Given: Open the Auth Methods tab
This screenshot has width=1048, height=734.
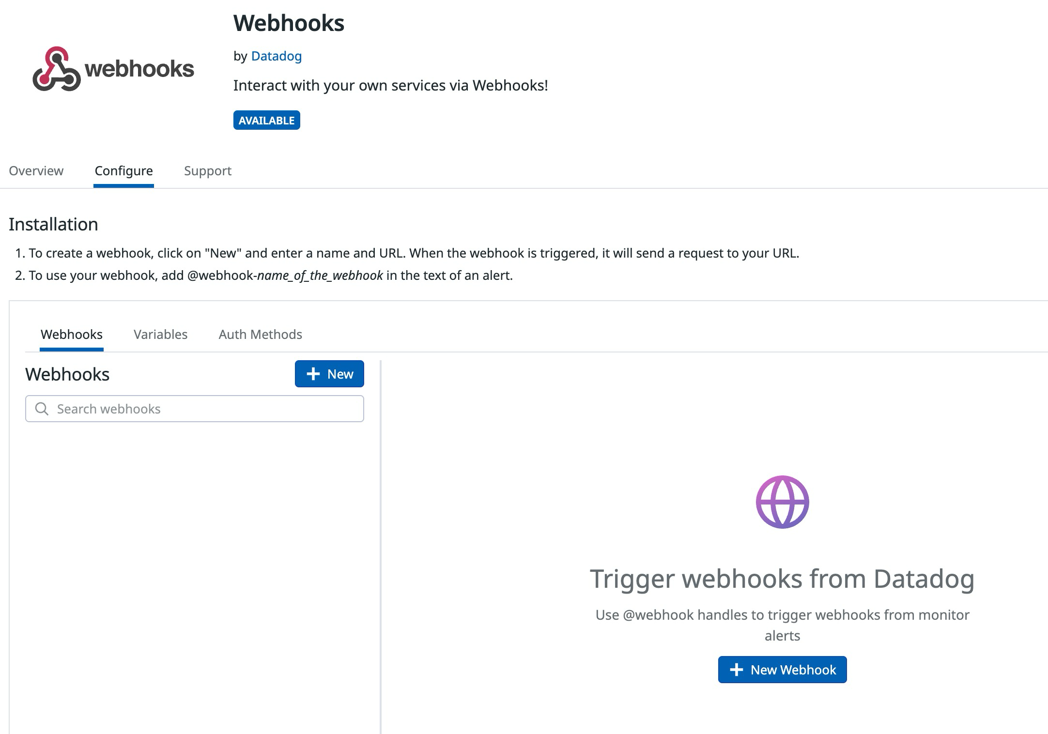Looking at the screenshot, I should pos(260,334).
